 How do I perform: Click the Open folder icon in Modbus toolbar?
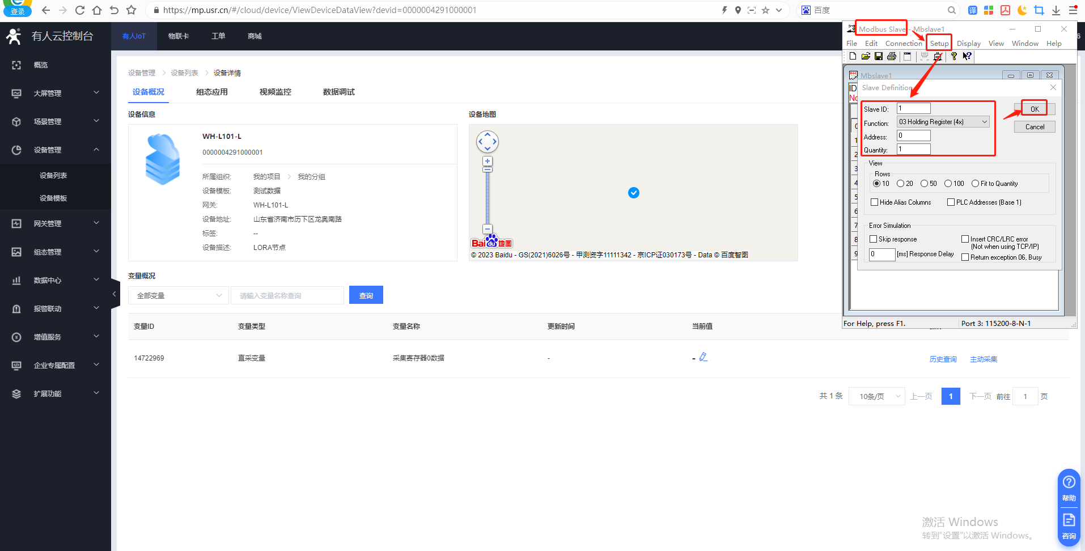point(866,56)
